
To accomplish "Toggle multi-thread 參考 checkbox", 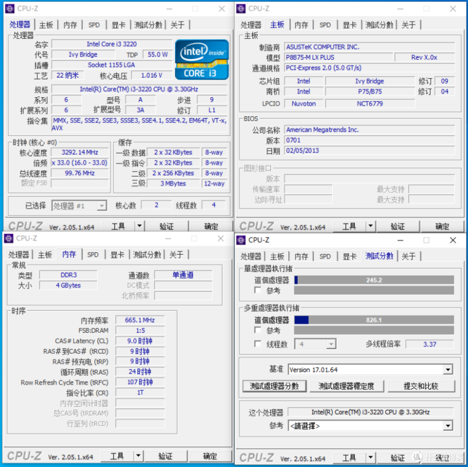I will tap(257, 330).
